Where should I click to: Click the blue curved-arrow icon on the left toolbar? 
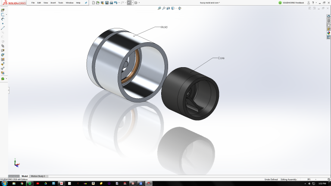3,19
